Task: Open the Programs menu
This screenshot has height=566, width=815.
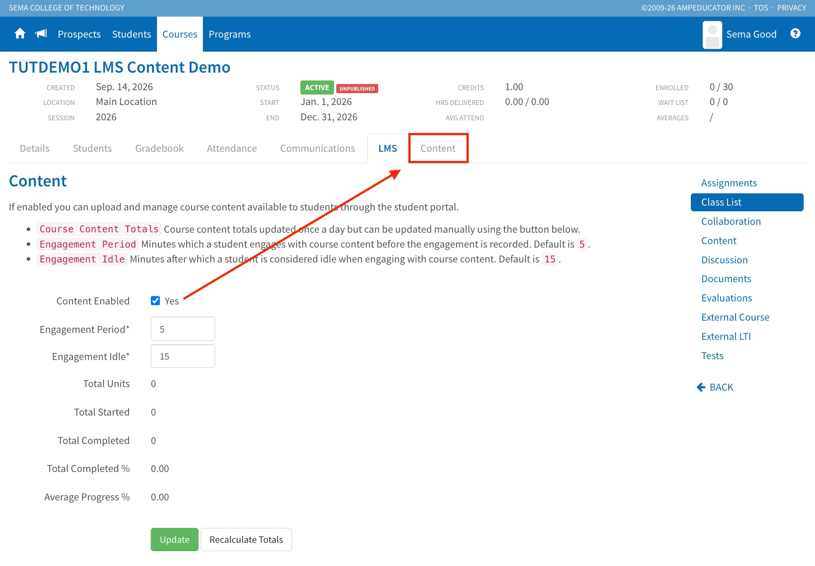Action: [x=230, y=34]
